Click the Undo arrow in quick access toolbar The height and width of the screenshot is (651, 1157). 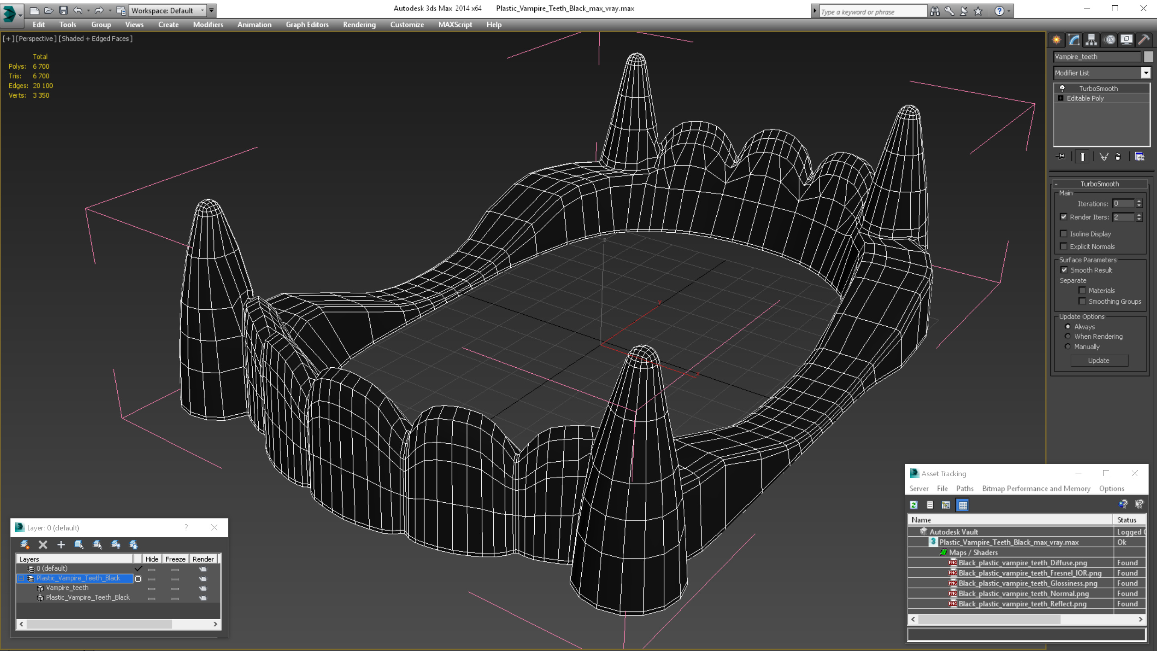click(x=78, y=10)
